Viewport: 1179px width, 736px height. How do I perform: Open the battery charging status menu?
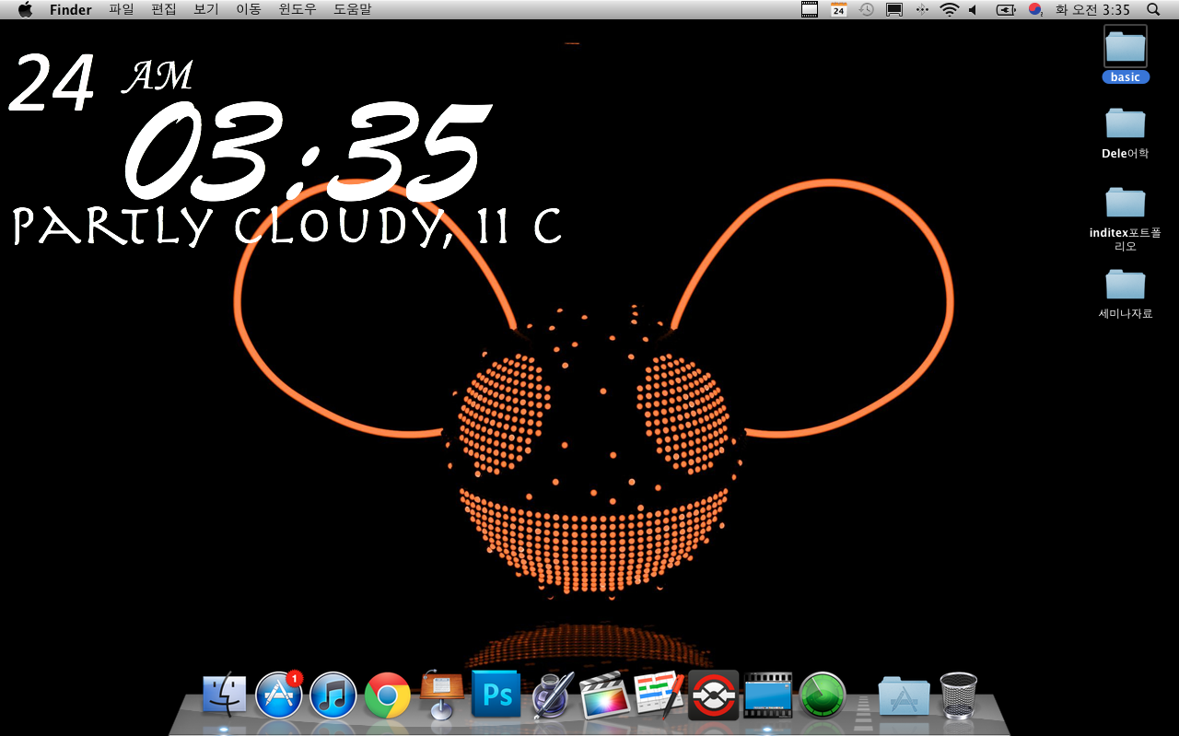(x=1006, y=9)
